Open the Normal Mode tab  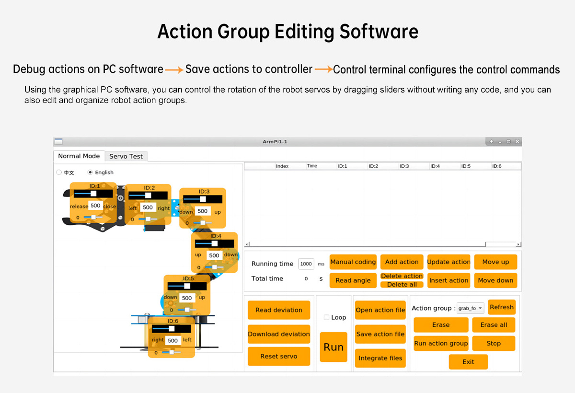79,156
